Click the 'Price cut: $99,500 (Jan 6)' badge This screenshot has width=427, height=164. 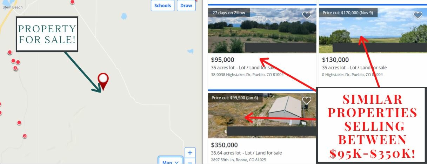click(x=235, y=98)
